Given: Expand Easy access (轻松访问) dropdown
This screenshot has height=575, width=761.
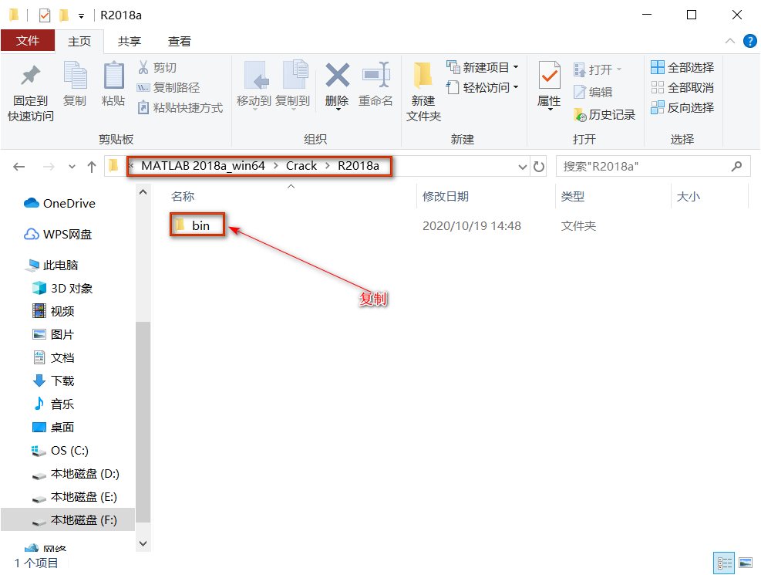Looking at the screenshot, I should coord(515,87).
